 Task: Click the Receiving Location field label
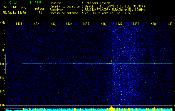coord(65,6)
